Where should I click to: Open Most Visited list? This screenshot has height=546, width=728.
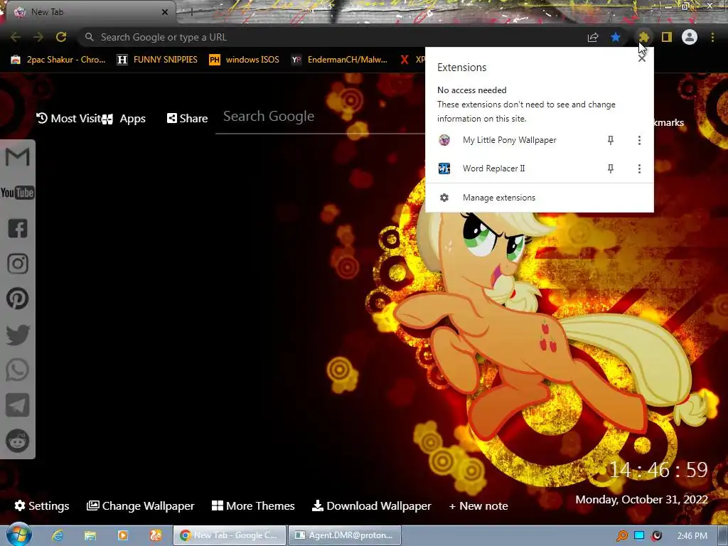(x=68, y=119)
